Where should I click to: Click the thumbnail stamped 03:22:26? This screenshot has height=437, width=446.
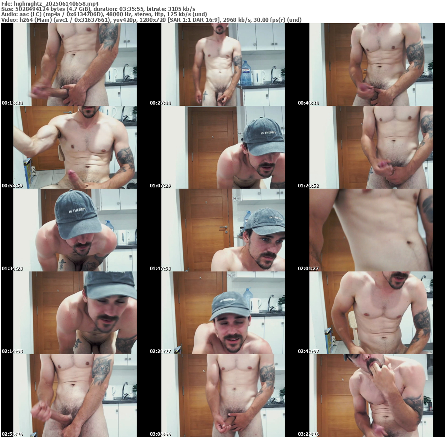[x=371, y=396]
